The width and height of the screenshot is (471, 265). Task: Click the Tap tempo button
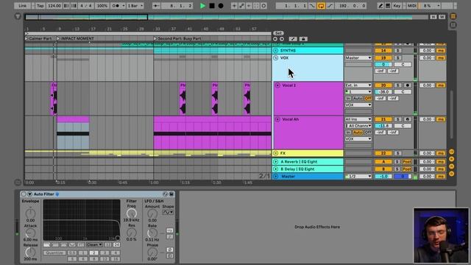click(40, 6)
